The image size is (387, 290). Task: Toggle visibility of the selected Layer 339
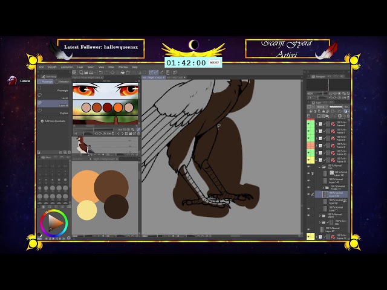(308, 194)
